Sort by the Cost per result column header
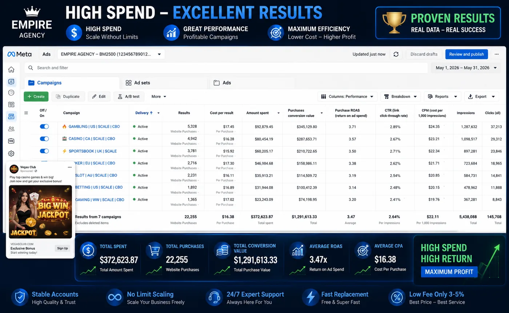 [x=221, y=113]
